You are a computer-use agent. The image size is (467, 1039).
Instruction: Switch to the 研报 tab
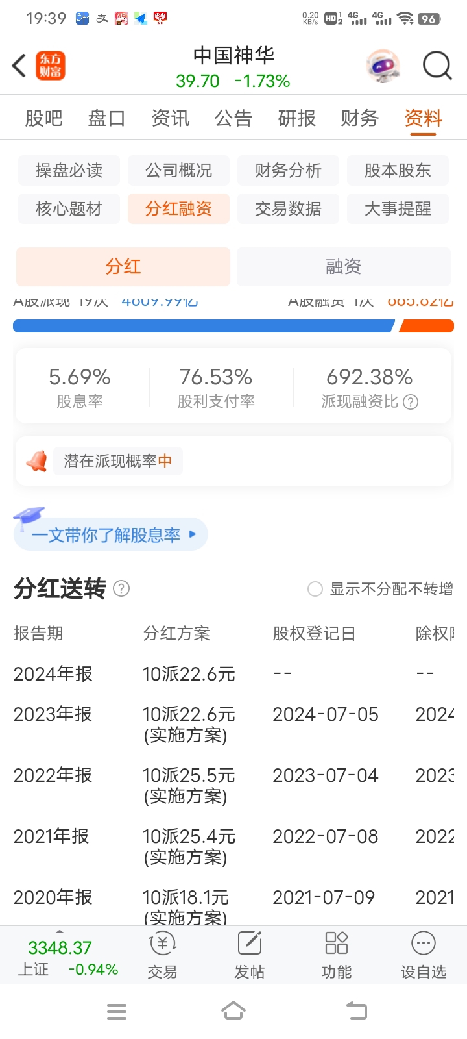(296, 118)
